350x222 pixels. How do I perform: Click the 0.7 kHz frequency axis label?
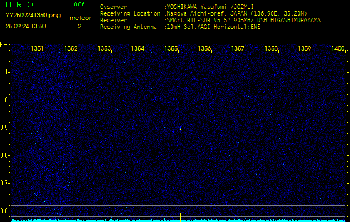(5, 183)
